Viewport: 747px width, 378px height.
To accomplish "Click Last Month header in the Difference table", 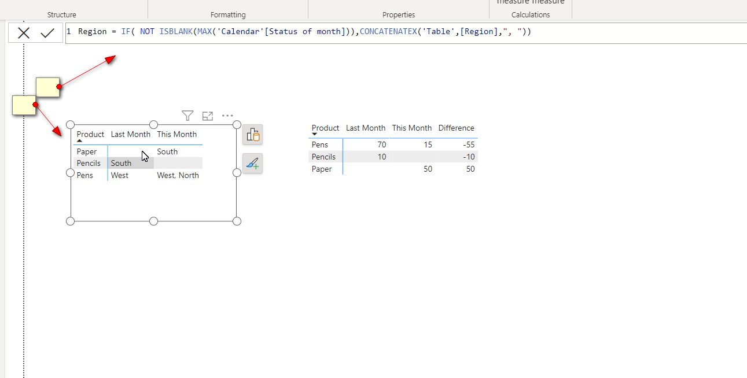I will pyautogui.click(x=366, y=128).
